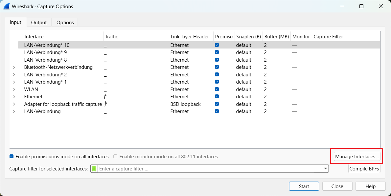Image resolution: width=391 pixels, height=196 pixels.
Task: Open the capture filter dropdown arrow
Action: [x=325, y=169]
